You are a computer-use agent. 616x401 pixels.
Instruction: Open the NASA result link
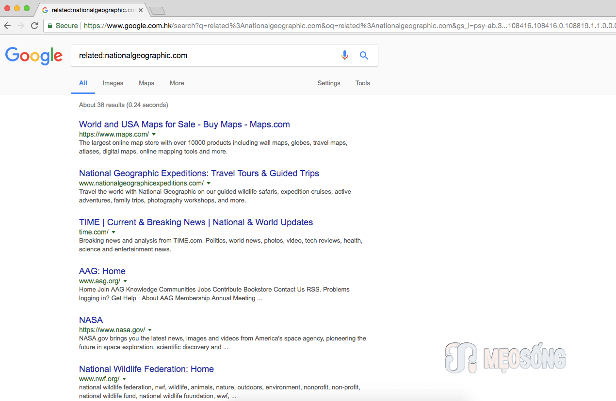pyautogui.click(x=91, y=320)
